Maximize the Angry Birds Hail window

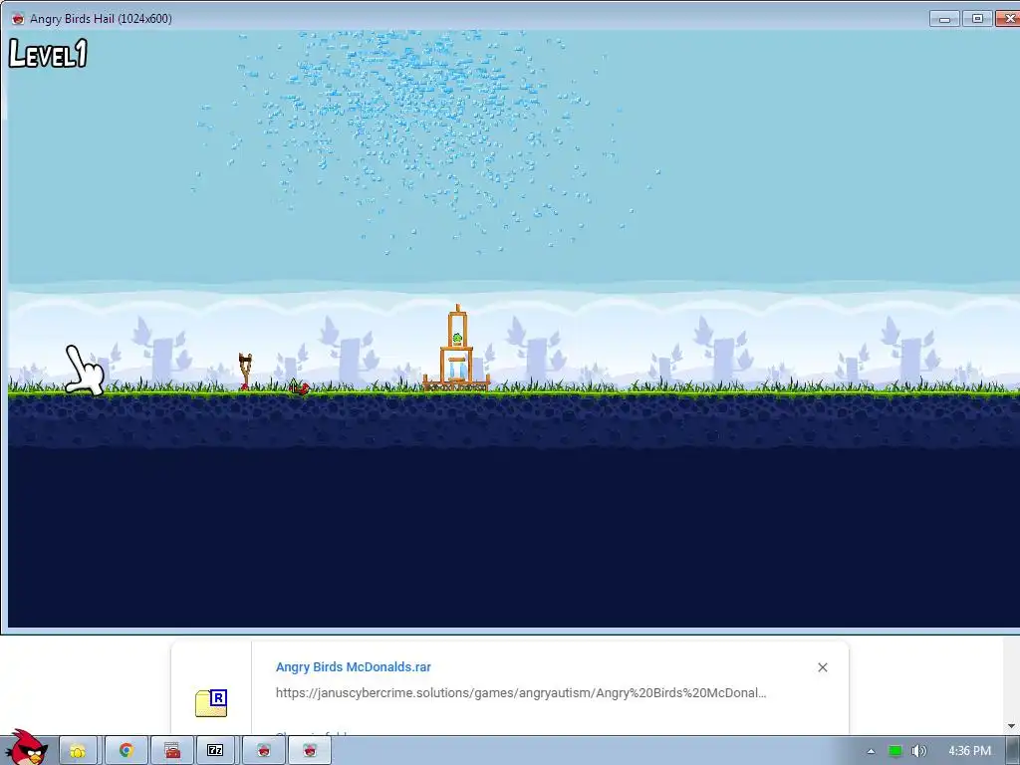977,18
